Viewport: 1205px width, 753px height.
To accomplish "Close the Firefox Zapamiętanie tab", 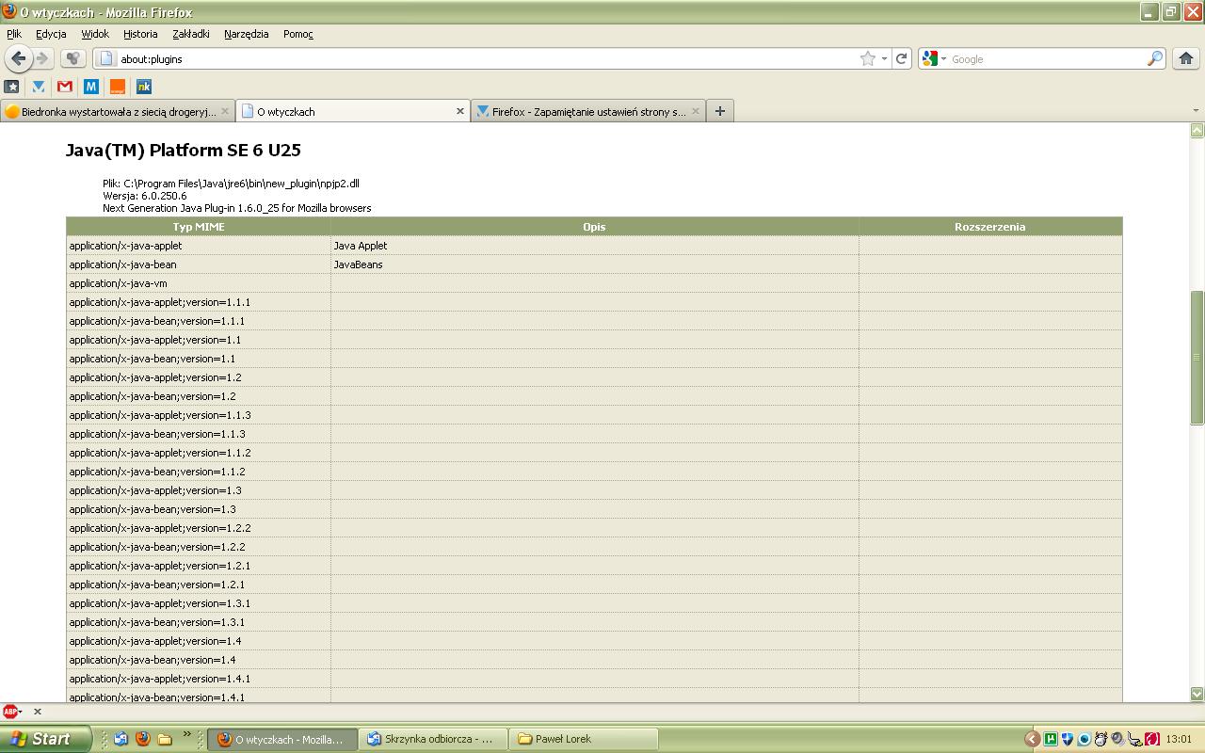I will click(x=695, y=111).
